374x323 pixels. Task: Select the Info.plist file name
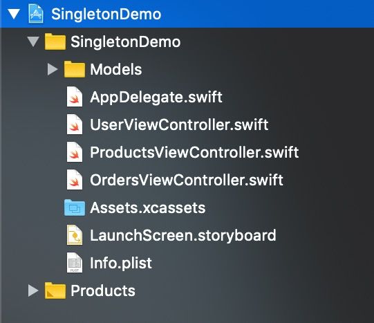tap(121, 263)
